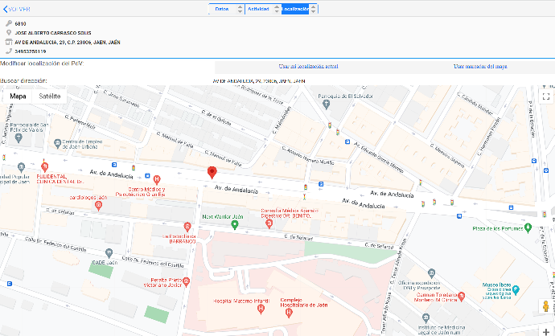Select Carmen Torredano Montero marker
Screen dimensions: 555x336
(x=461, y=297)
